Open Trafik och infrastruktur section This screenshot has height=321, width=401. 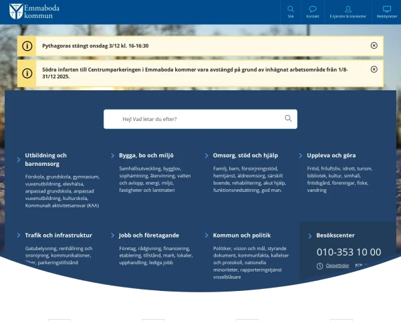click(x=59, y=235)
